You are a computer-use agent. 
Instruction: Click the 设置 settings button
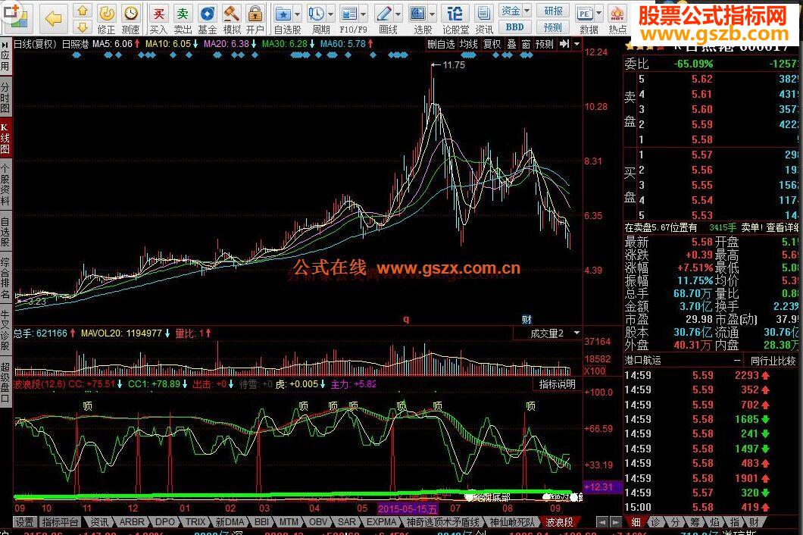[x=24, y=522]
